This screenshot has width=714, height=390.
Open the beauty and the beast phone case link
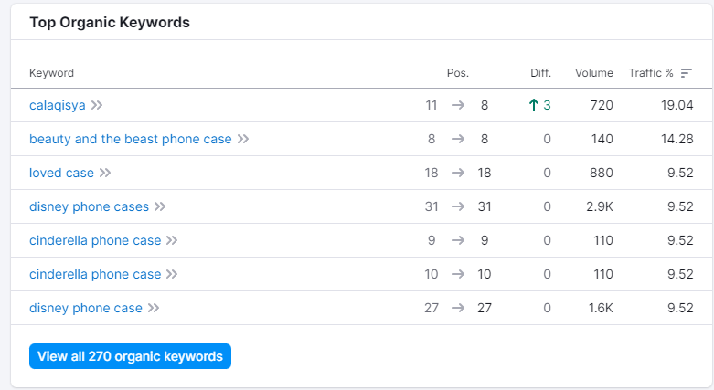[131, 140]
